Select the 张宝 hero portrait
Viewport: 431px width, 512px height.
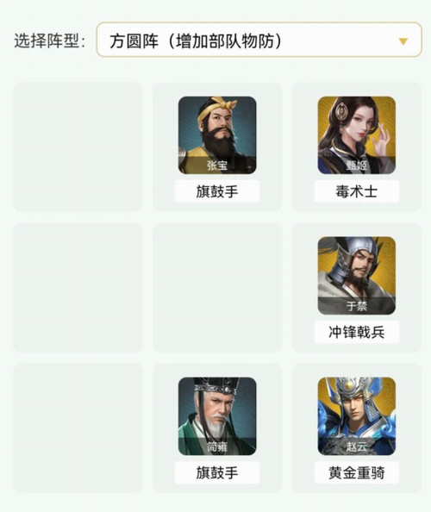[217, 135]
